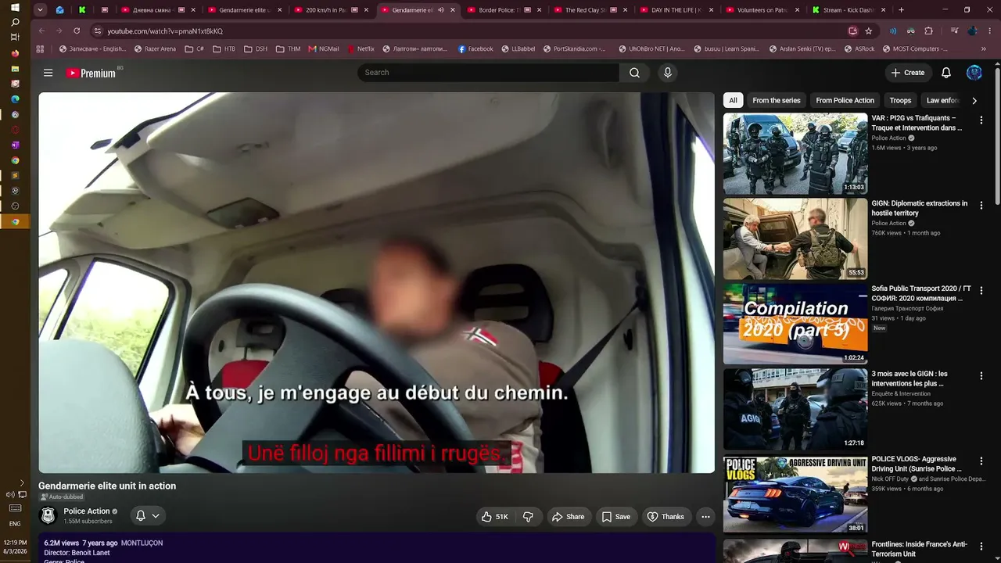Viewport: 1001px width, 563px height.
Task: Dislike this video
Action: (x=528, y=517)
